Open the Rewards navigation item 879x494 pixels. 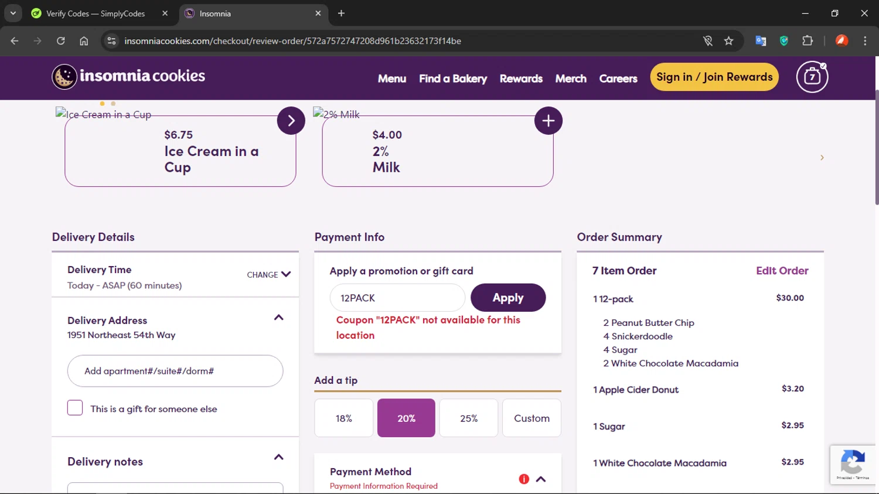click(x=521, y=79)
